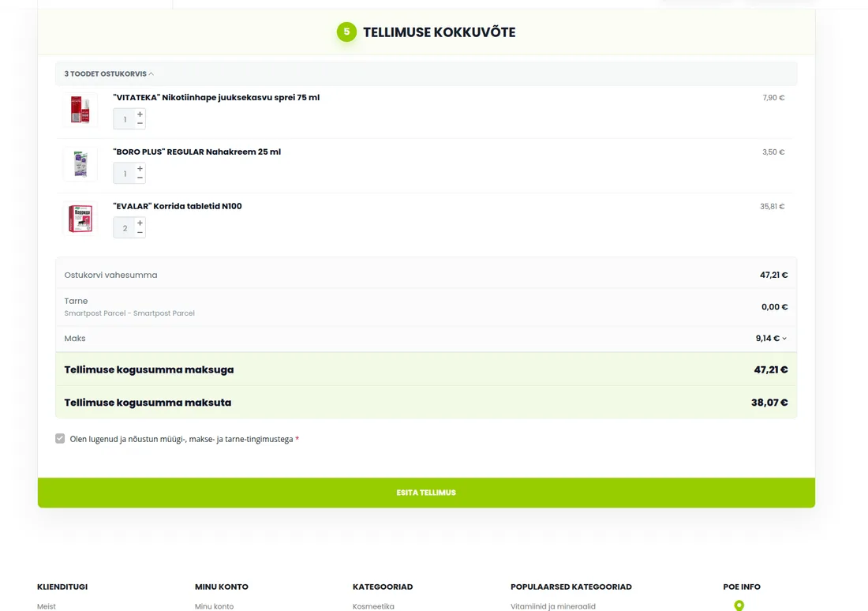Decrease BORO PLUS cream quantity with minus

click(x=140, y=178)
